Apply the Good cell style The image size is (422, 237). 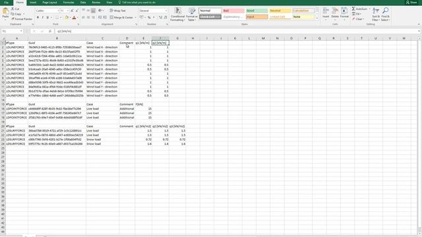[256, 11]
